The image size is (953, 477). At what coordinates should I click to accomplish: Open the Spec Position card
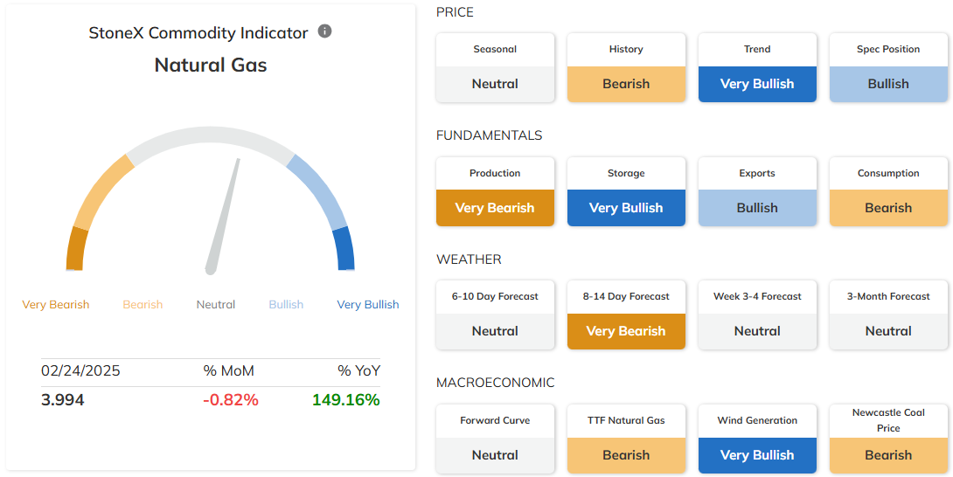pos(888,67)
